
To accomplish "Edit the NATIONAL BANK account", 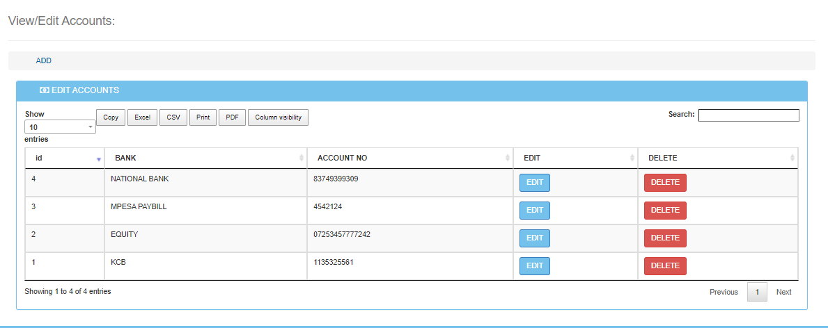I will pos(534,183).
